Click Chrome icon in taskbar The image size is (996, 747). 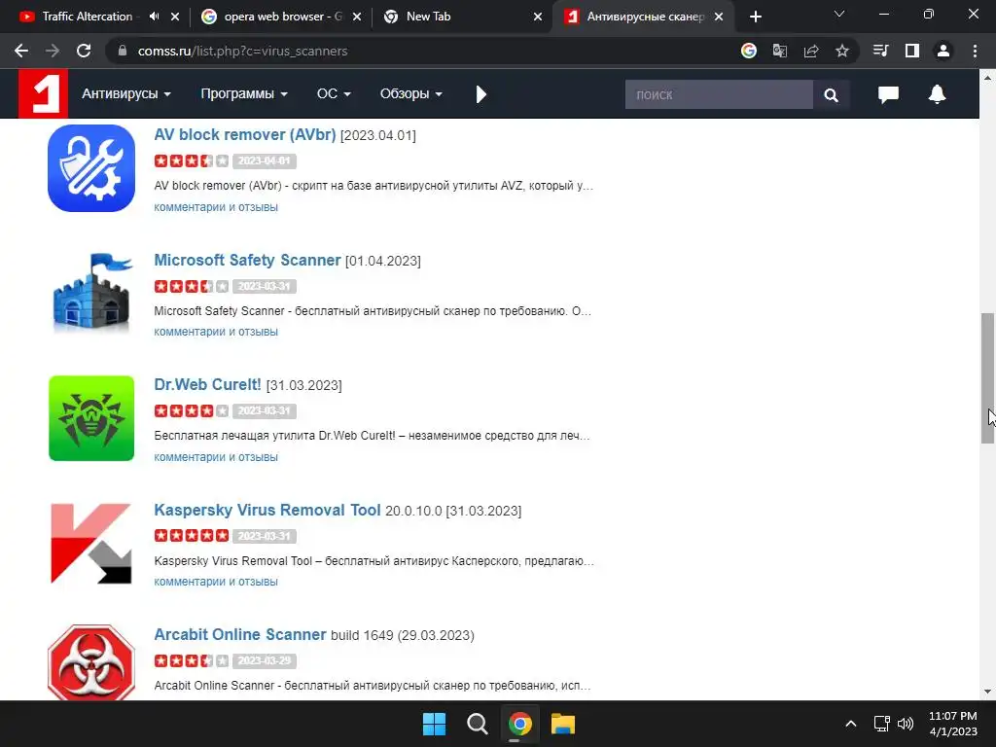click(x=520, y=724)
